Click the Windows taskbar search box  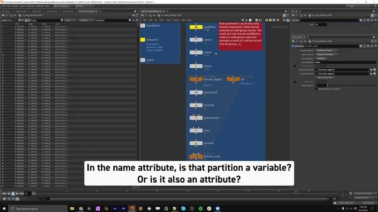point(38,208)
